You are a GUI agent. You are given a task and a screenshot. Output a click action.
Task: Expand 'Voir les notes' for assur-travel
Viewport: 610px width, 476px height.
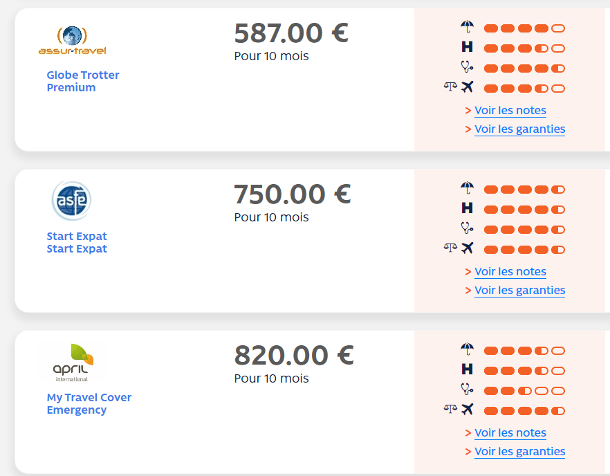510,111
